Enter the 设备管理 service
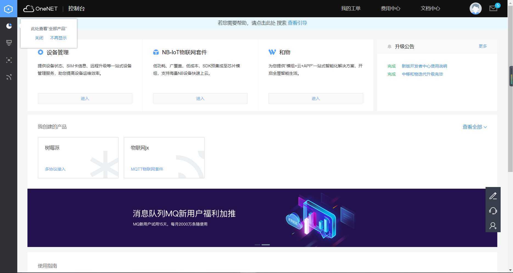513x273 pixels. pos(85,98)
